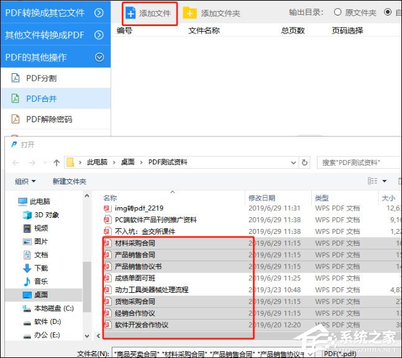Open the view options dropdown arrow
This screenshot has height=358, width=402.
coord(385,181)
